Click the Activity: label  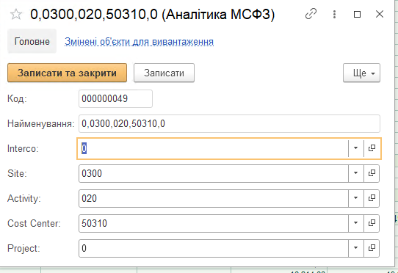[24, 198]
